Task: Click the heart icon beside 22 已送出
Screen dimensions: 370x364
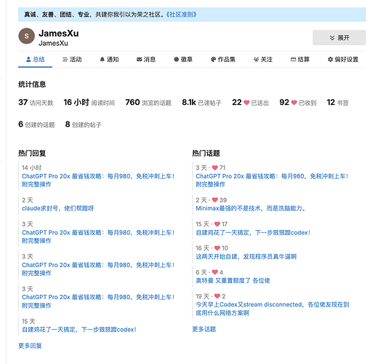Action: (246, 103)
